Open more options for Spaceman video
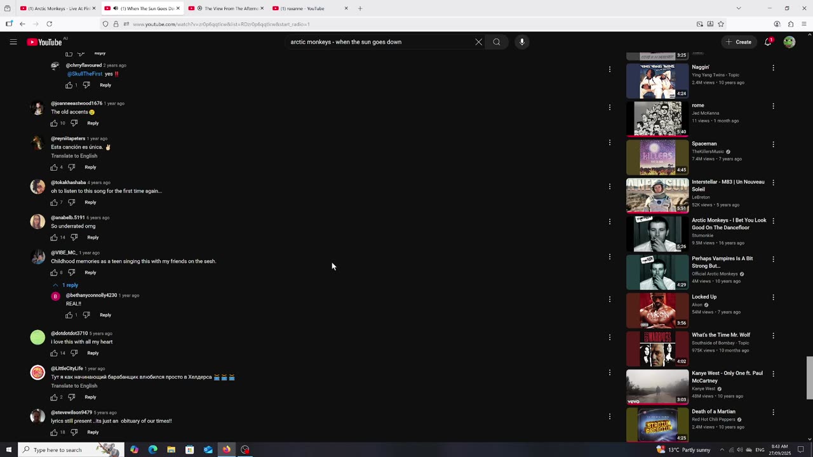 tap(773, 145)
